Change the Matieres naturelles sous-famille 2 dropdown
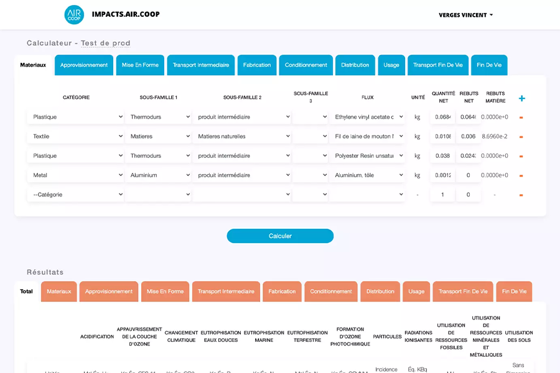 241,136
